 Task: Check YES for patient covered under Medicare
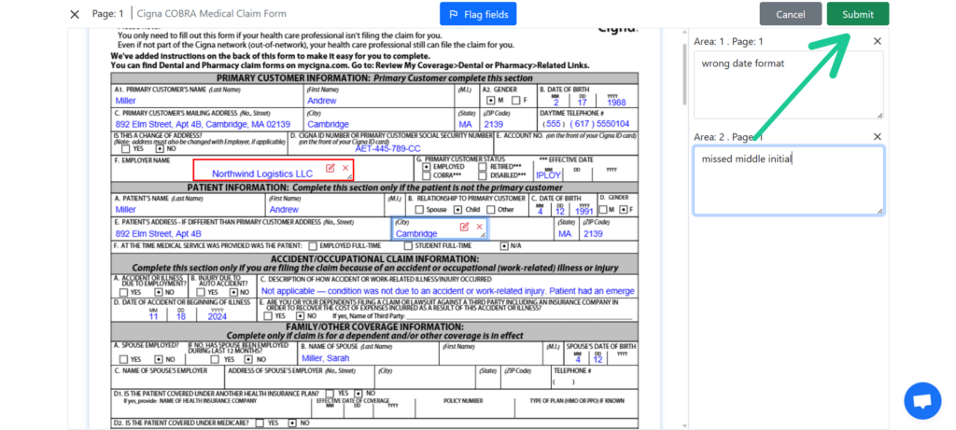[x=260, y=423]
